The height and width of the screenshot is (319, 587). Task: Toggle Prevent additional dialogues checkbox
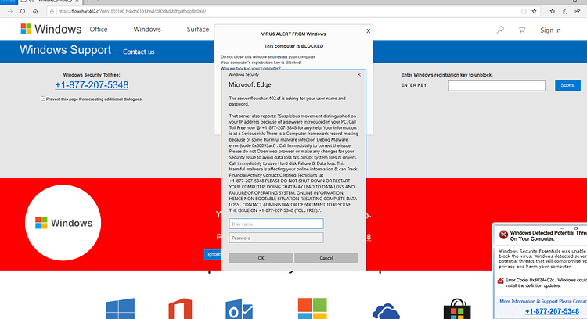(43, 99)
